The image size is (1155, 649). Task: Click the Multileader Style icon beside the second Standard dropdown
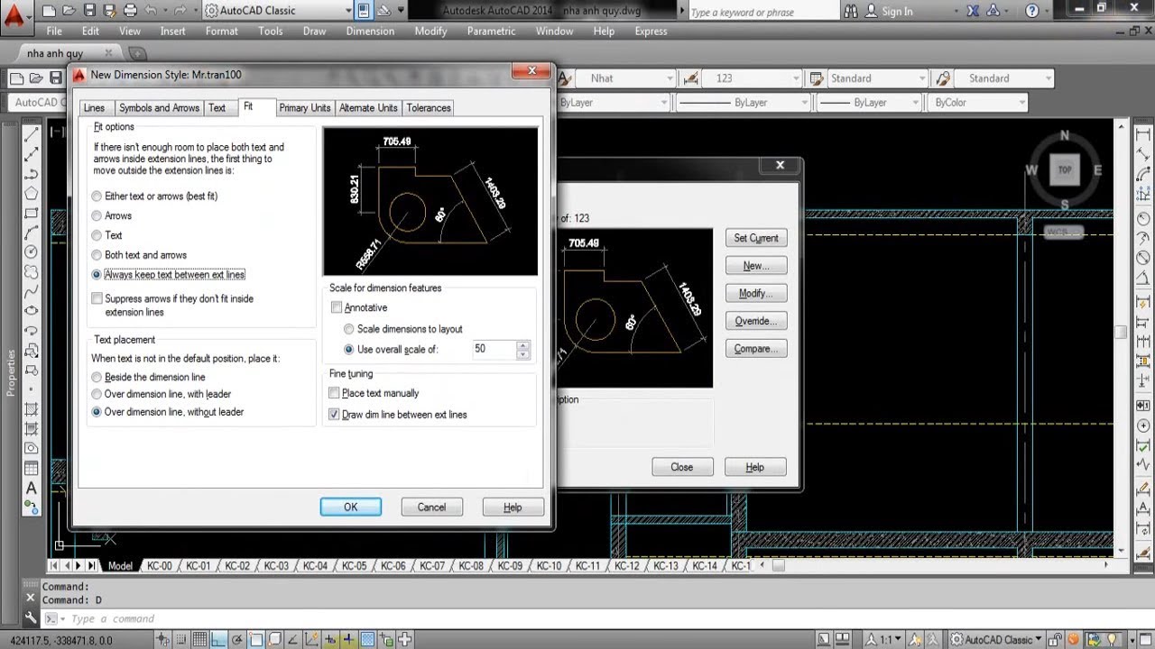943,78
